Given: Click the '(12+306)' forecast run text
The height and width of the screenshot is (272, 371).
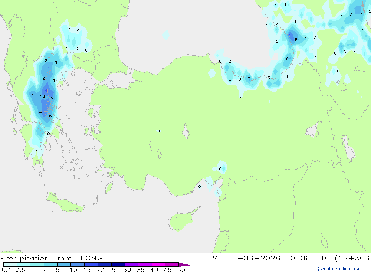Looking at the screenshot, I should (353, 258).
